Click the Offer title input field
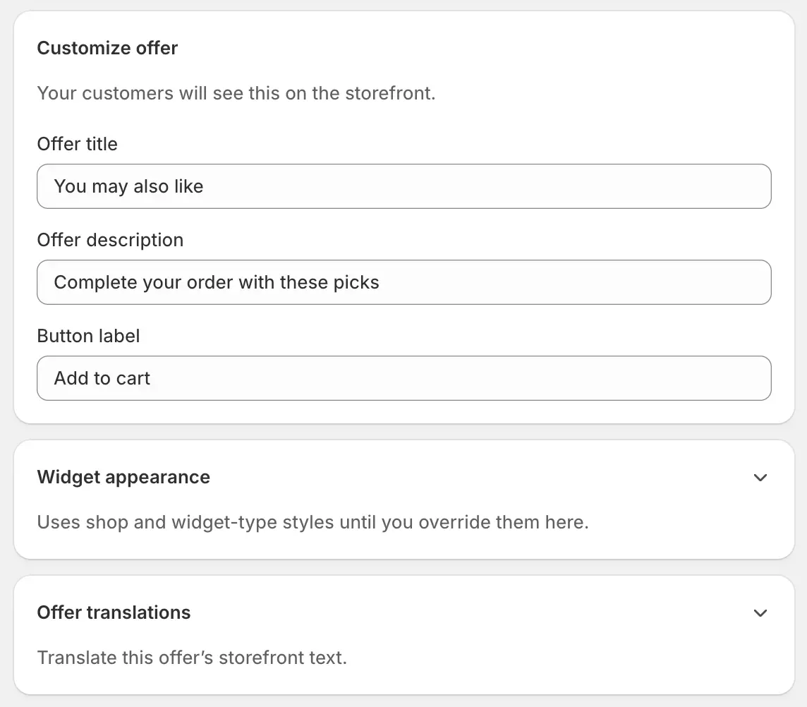Viewport: 807px width, 707px height. click(404, 186)
